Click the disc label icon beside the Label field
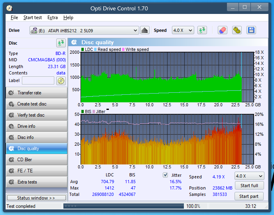This screenshot has height=215, width=274. click(x=61, y=81)
